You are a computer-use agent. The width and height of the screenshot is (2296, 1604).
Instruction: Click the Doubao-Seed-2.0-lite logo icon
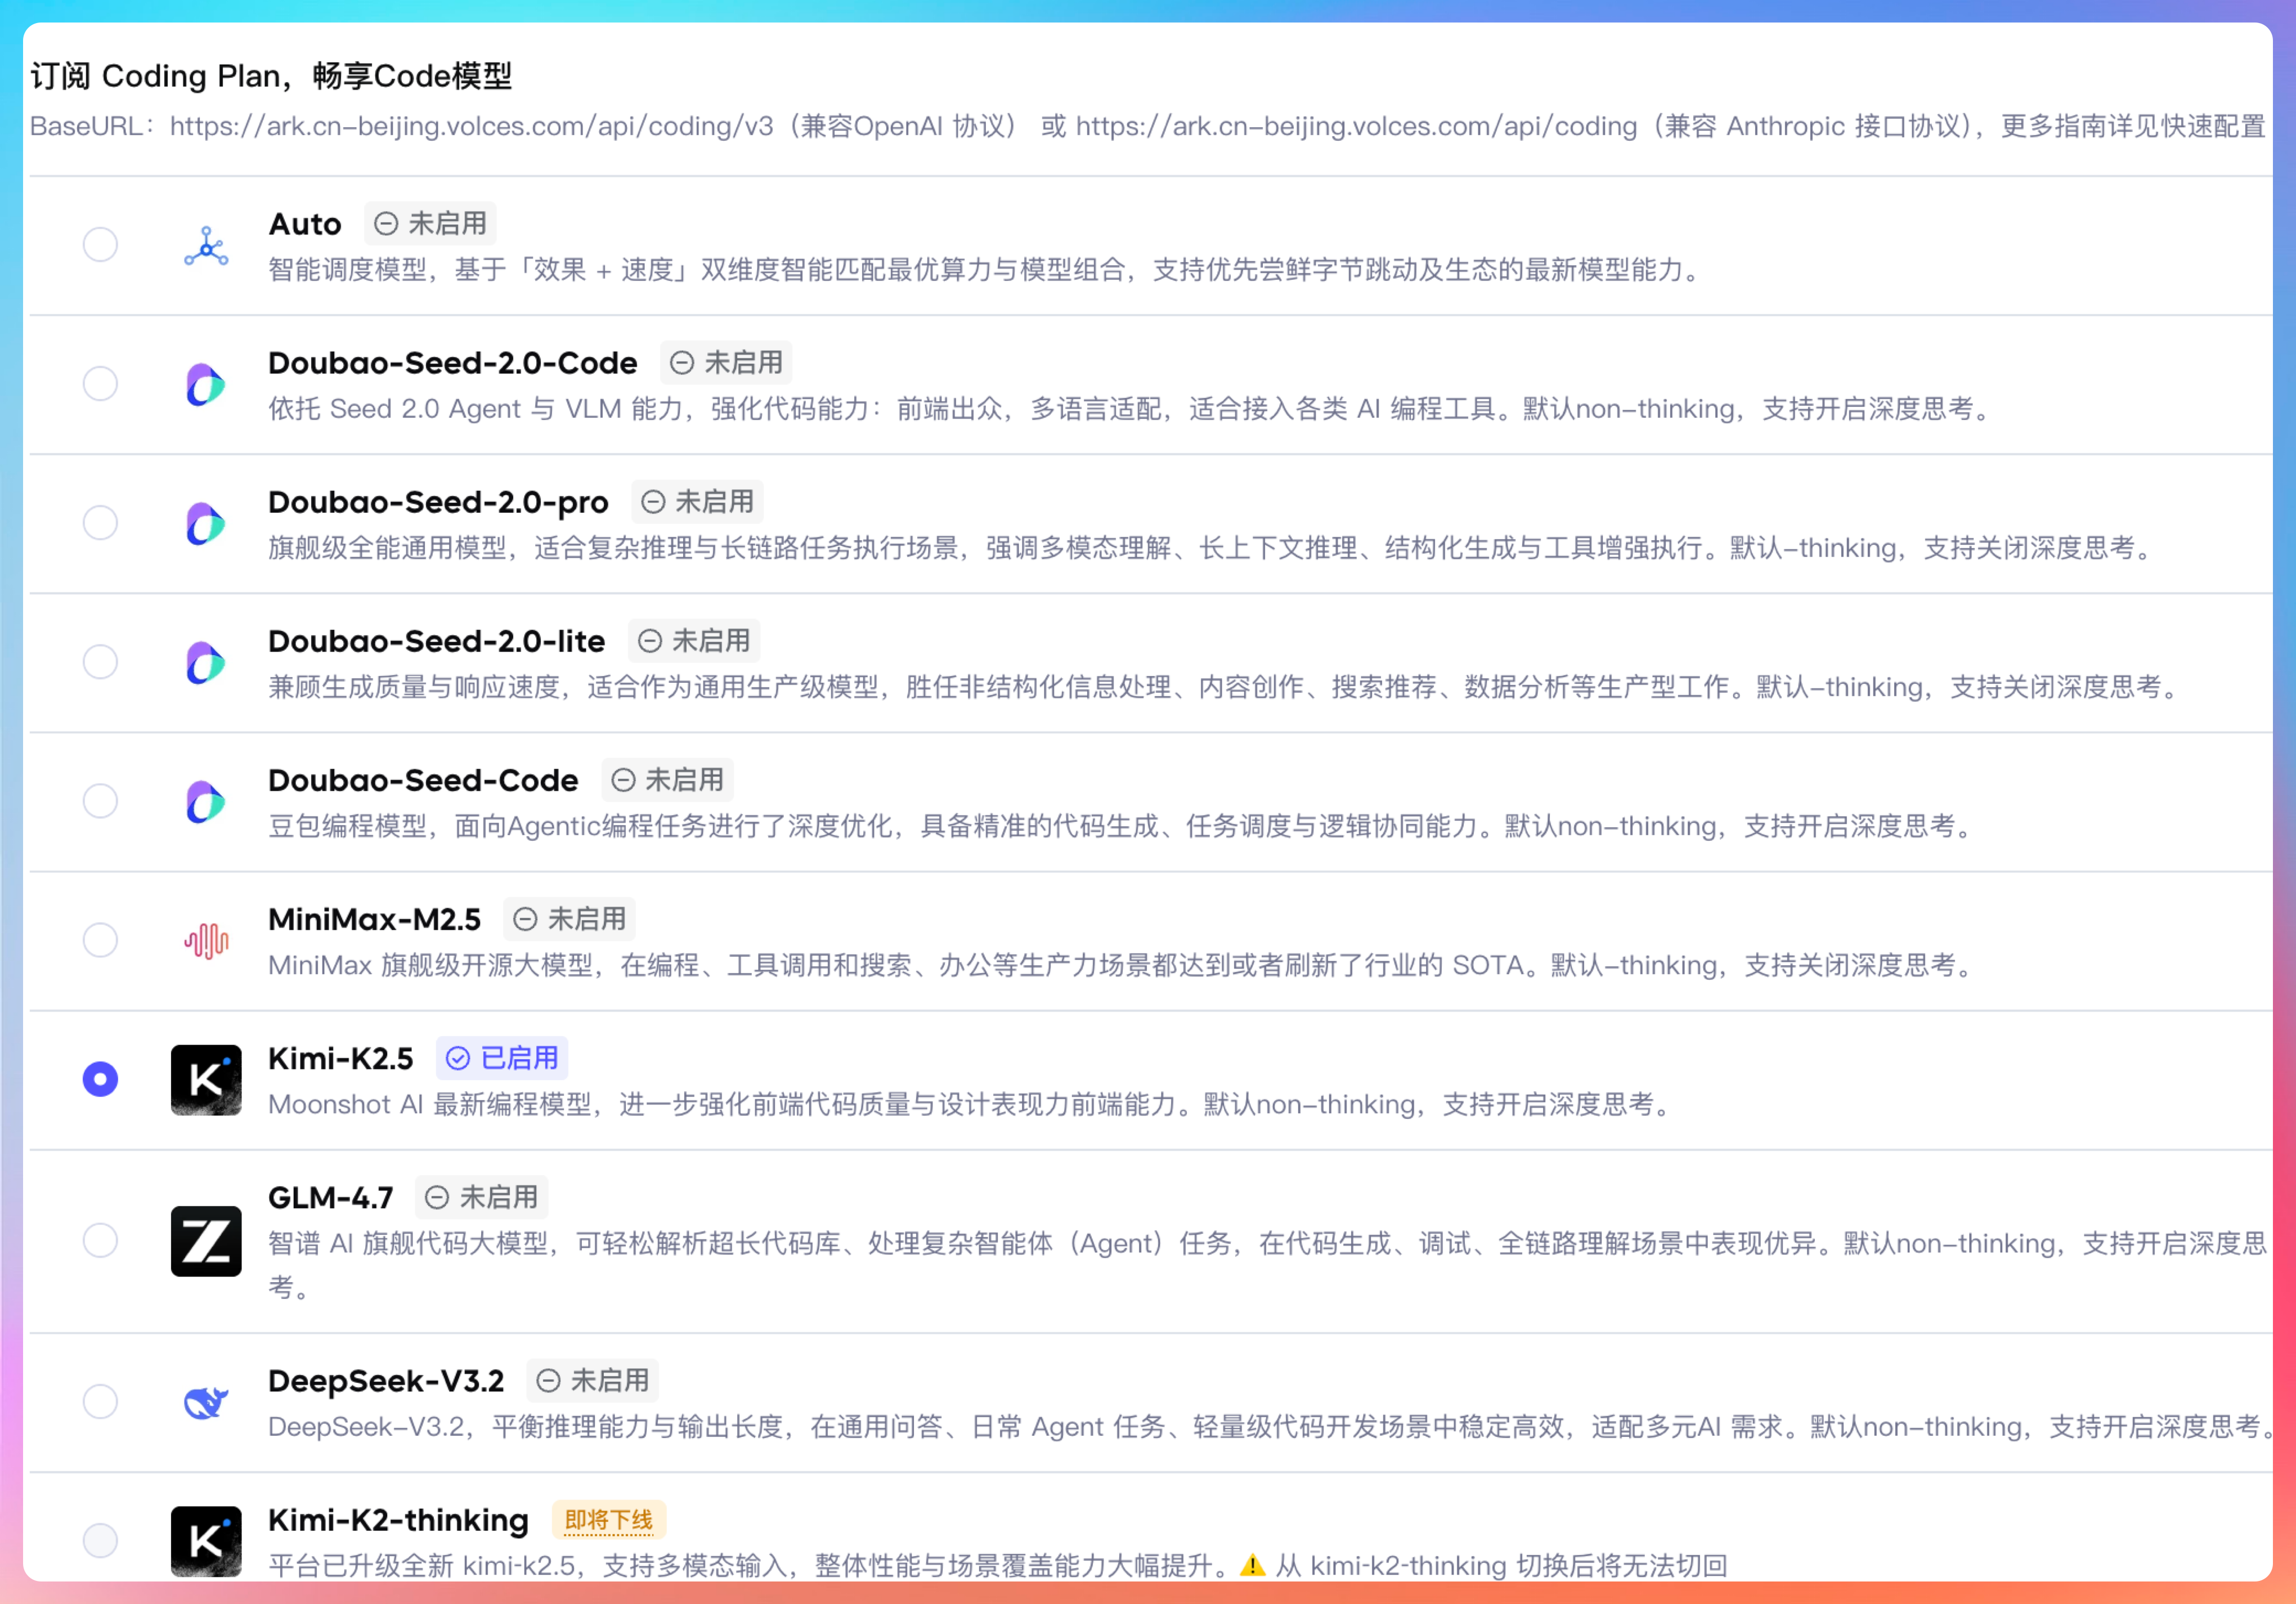(x=206, y=662)
